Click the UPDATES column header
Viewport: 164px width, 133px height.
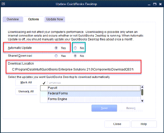(x=55, y=83)
